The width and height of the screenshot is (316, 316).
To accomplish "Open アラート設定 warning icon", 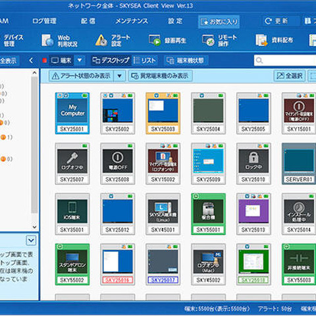I will (101, 40).
